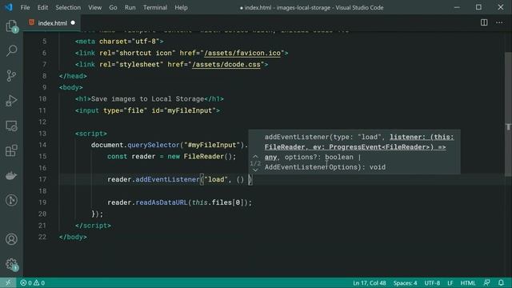Open the Source Control view
The height and width of the screenshot is (288, 512).
pyautogui.click(x=11, y=76)
